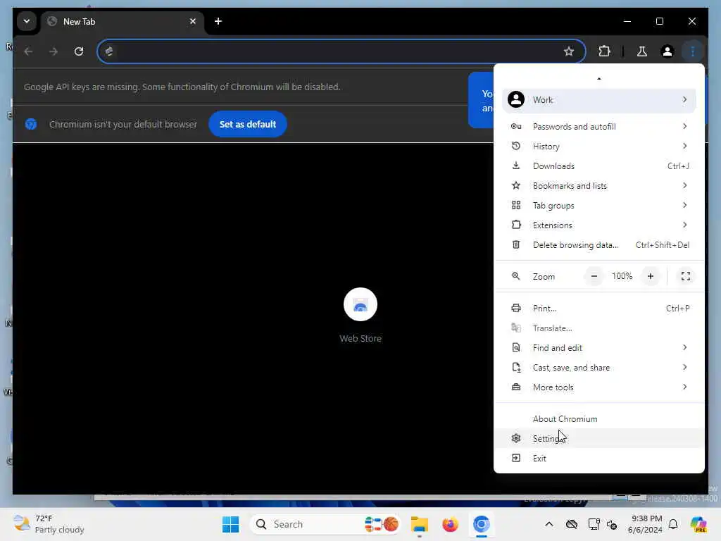721x541 pixels.
Task: Enter fullscreen with the fullscreen icon
Action: pos(686,276)
